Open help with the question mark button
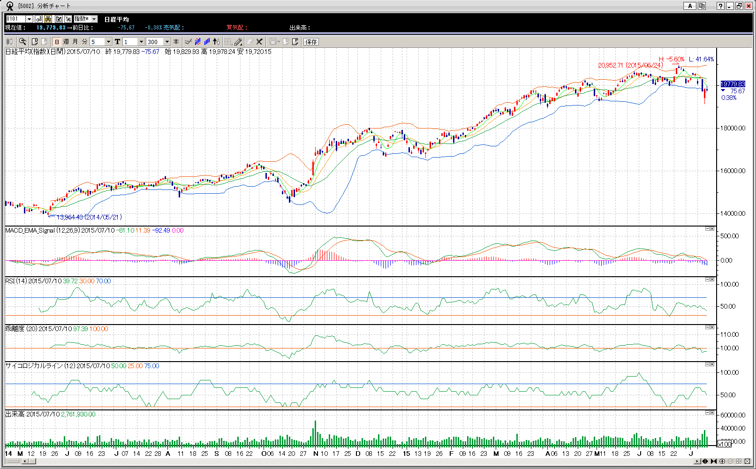 click(720, 6)
